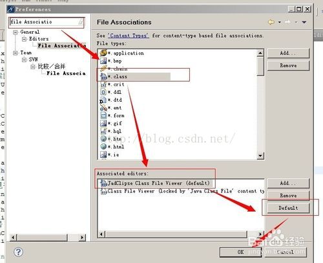This screenshot has width=323, height=263.
Task: Click associated editors scroll left arrow
Action: pyautogui.click(x=101, y=234)
